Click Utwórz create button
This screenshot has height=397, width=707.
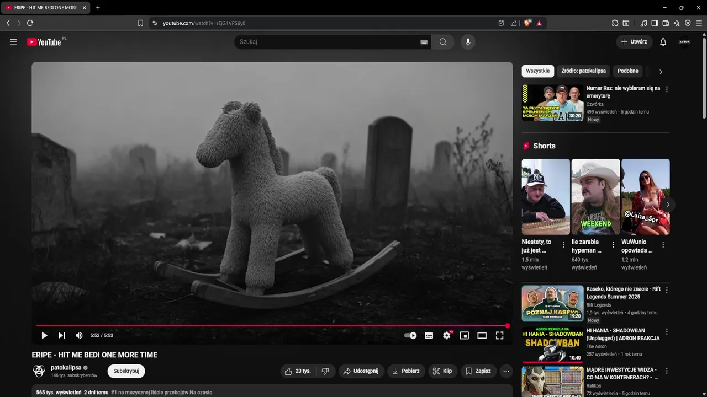pos(634,42)
